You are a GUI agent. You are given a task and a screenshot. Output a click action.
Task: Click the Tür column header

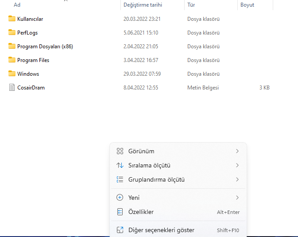[x=191, y=5]
